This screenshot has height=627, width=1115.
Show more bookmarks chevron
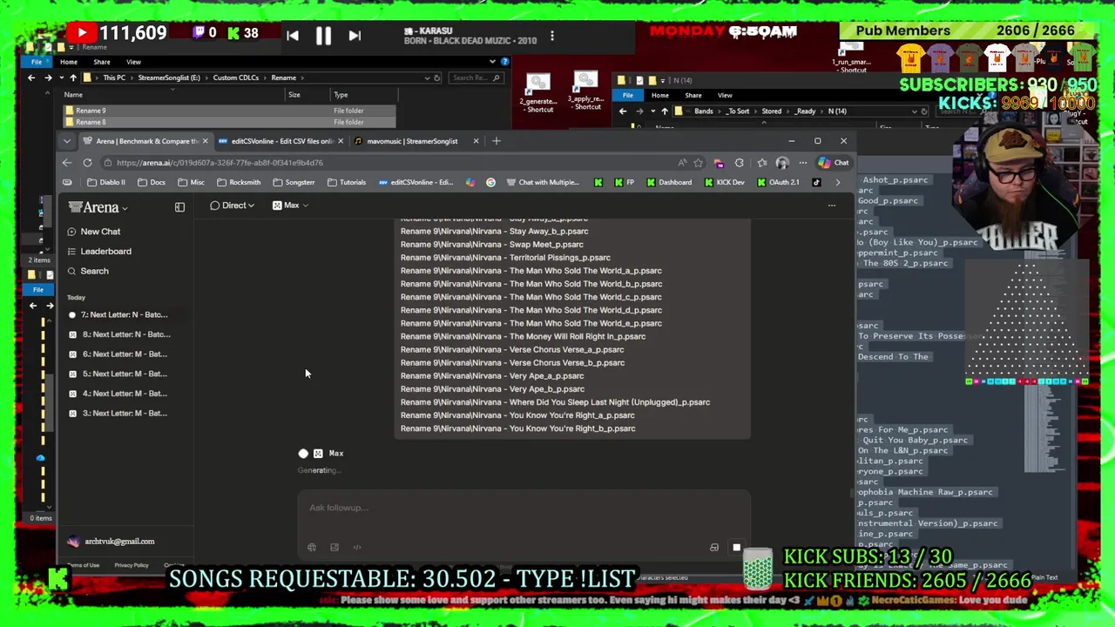838,183
